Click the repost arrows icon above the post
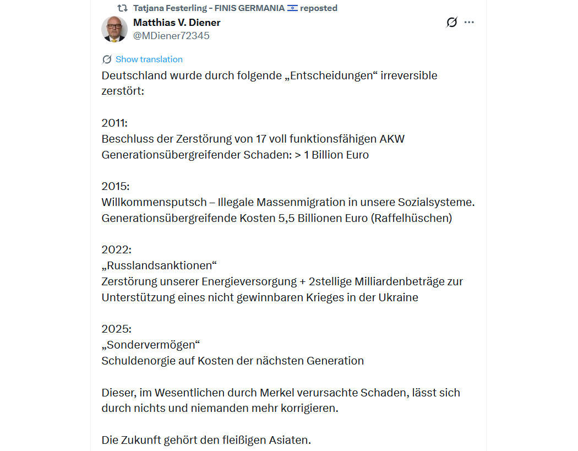The height and width of the screenshot is (451, 578). (x=123, y=8)
